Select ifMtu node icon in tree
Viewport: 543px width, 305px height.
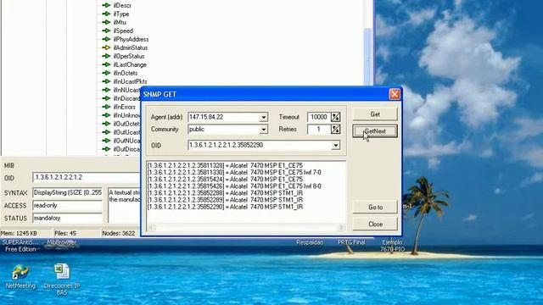(106, 22)
